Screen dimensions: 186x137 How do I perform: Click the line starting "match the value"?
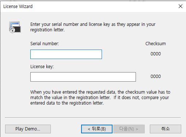pos(99,98)
